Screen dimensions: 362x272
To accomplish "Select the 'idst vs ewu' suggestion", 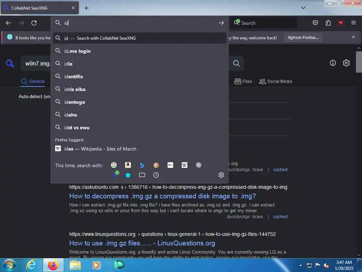I will click(139, 127).
